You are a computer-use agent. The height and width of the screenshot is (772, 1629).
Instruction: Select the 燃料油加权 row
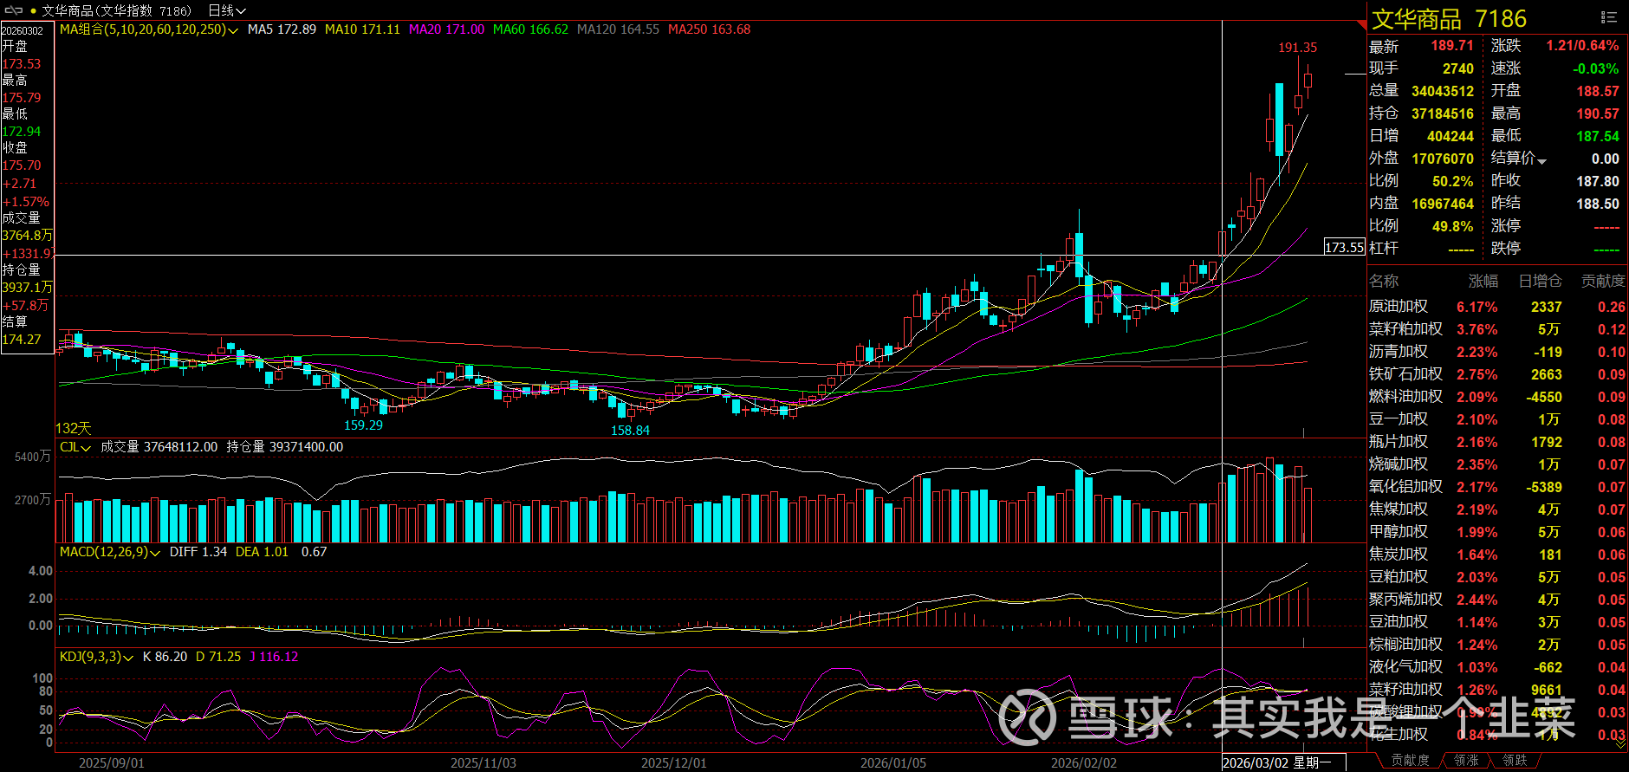1497,397
